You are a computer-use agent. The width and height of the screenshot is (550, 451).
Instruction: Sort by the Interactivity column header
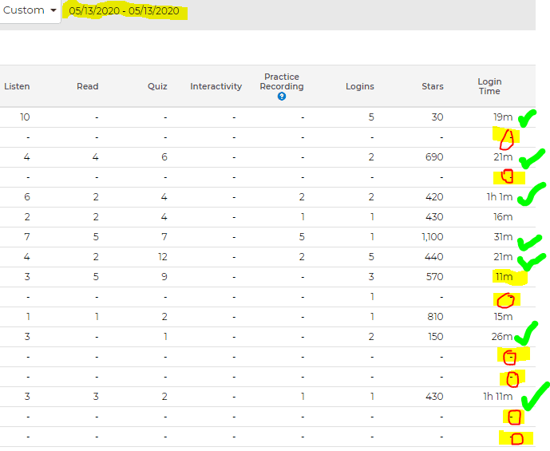[x=216, y=87]
